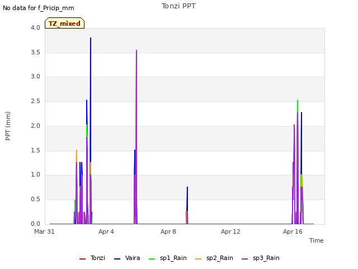
Task: Toggle the Vaira series in the legend
Action: (127, 258)
